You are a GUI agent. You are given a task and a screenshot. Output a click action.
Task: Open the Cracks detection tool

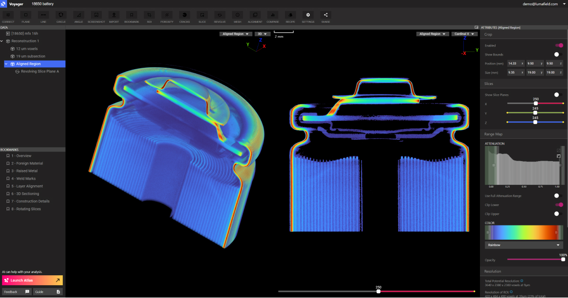point(184,17)
